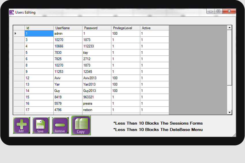The height and width of the screenshot is (163, 245).
Task: Hit the Remove minus icon
Action: 60,125
